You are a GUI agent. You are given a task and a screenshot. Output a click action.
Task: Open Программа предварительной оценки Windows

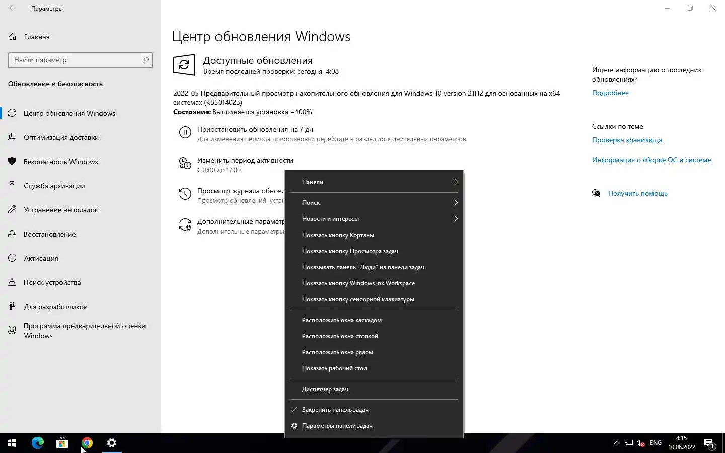(81, 331)
